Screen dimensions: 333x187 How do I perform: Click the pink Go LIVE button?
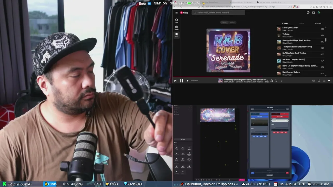tap(242, 180)
